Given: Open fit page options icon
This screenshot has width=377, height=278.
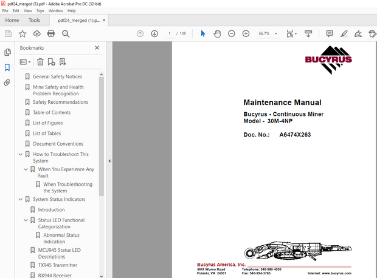Looking at the screenshot, I should coord(291,33).
